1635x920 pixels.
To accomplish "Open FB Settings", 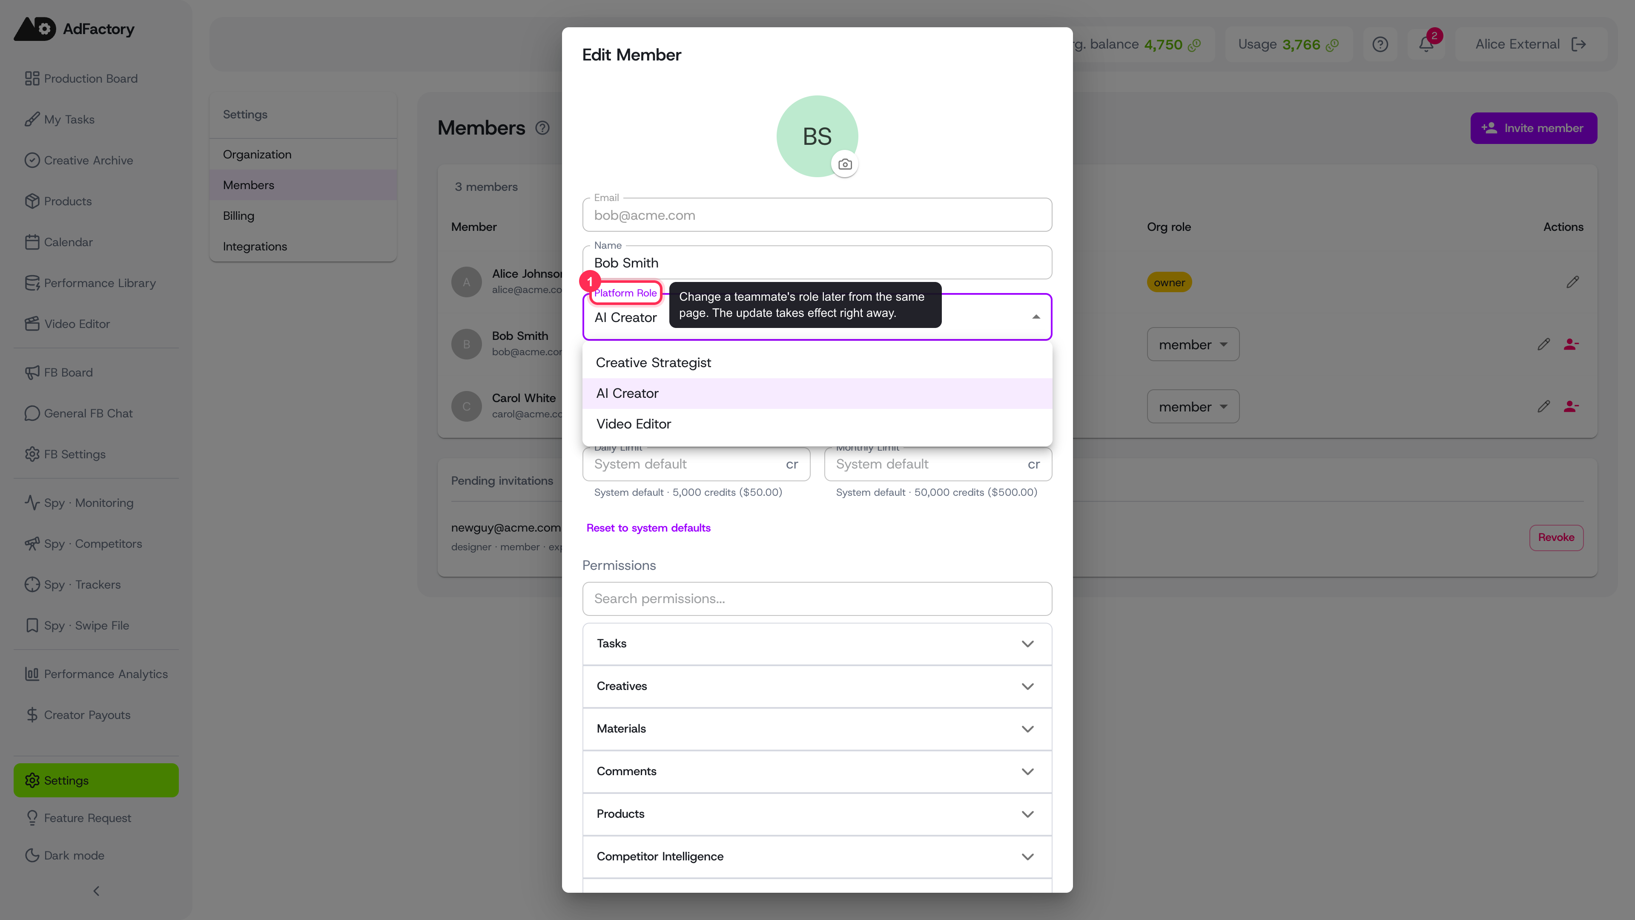I will (96, 454).
